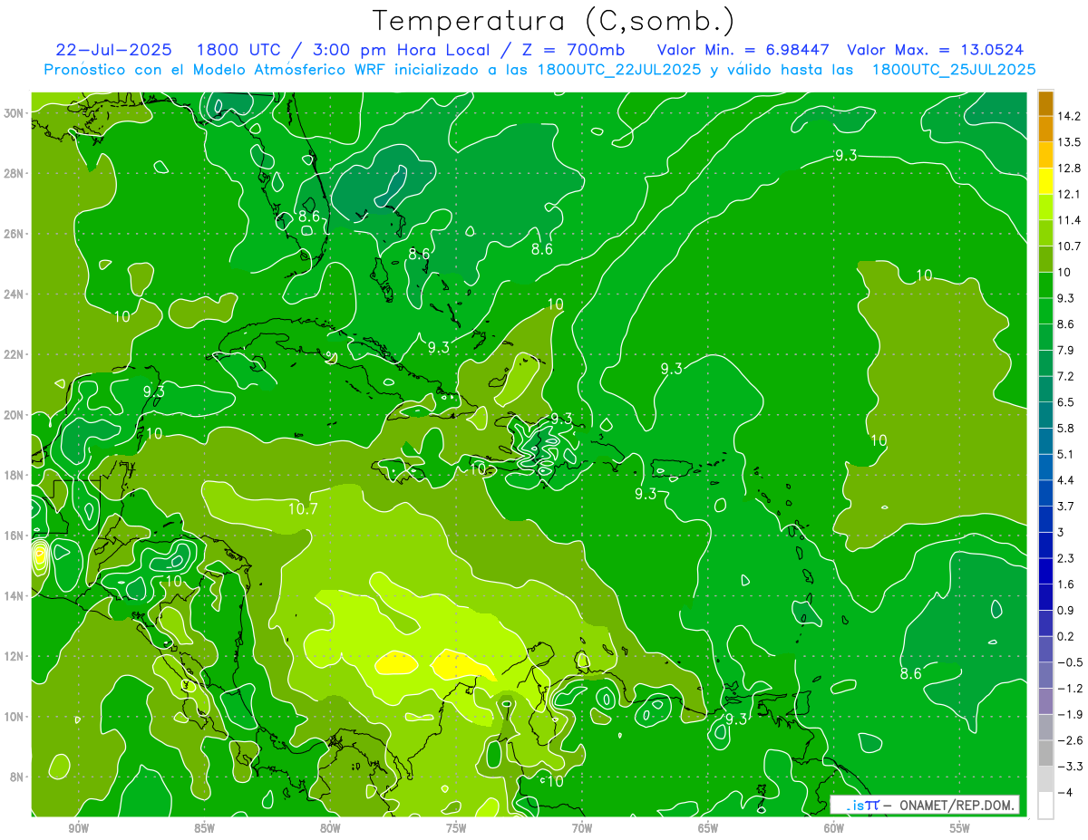Click the 24N latitude axis label
1088x840 pixels.
click(x=15, y=294)
